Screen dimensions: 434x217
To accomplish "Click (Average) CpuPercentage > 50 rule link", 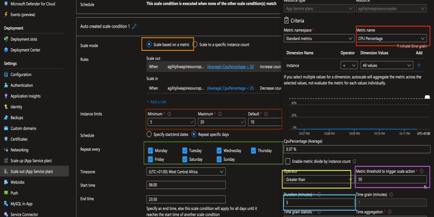I will tap(230, 67).
